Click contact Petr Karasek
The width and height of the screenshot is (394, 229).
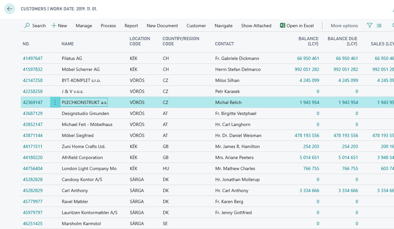tap(228, 91)
